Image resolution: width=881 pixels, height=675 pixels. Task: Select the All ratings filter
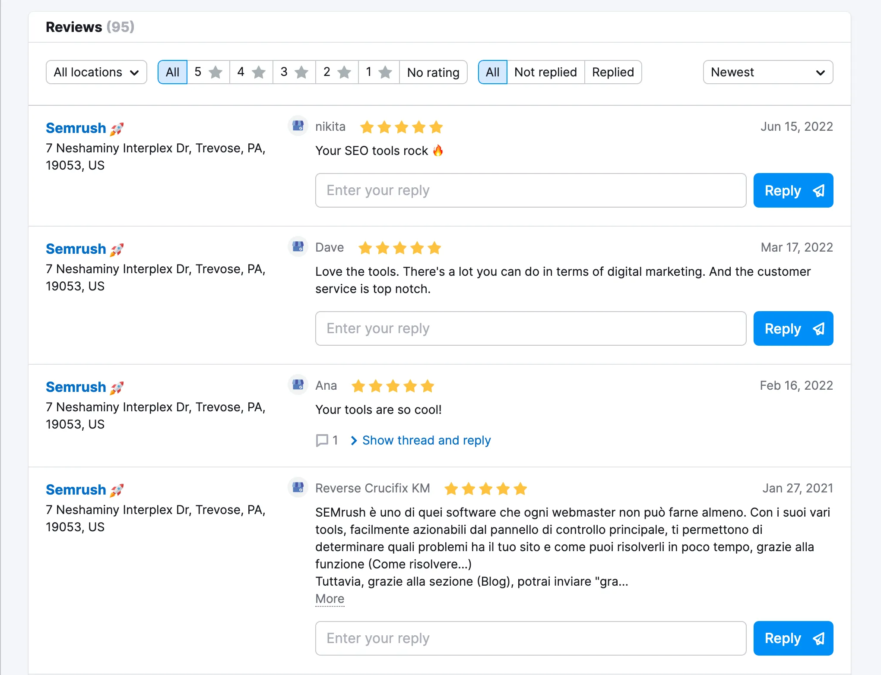[172, 72]
